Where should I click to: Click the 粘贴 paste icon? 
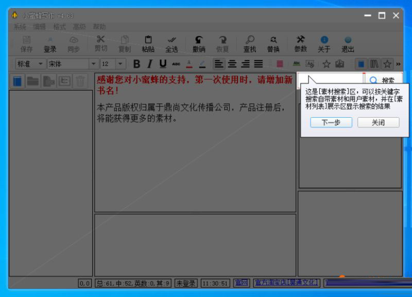point(148,44)
